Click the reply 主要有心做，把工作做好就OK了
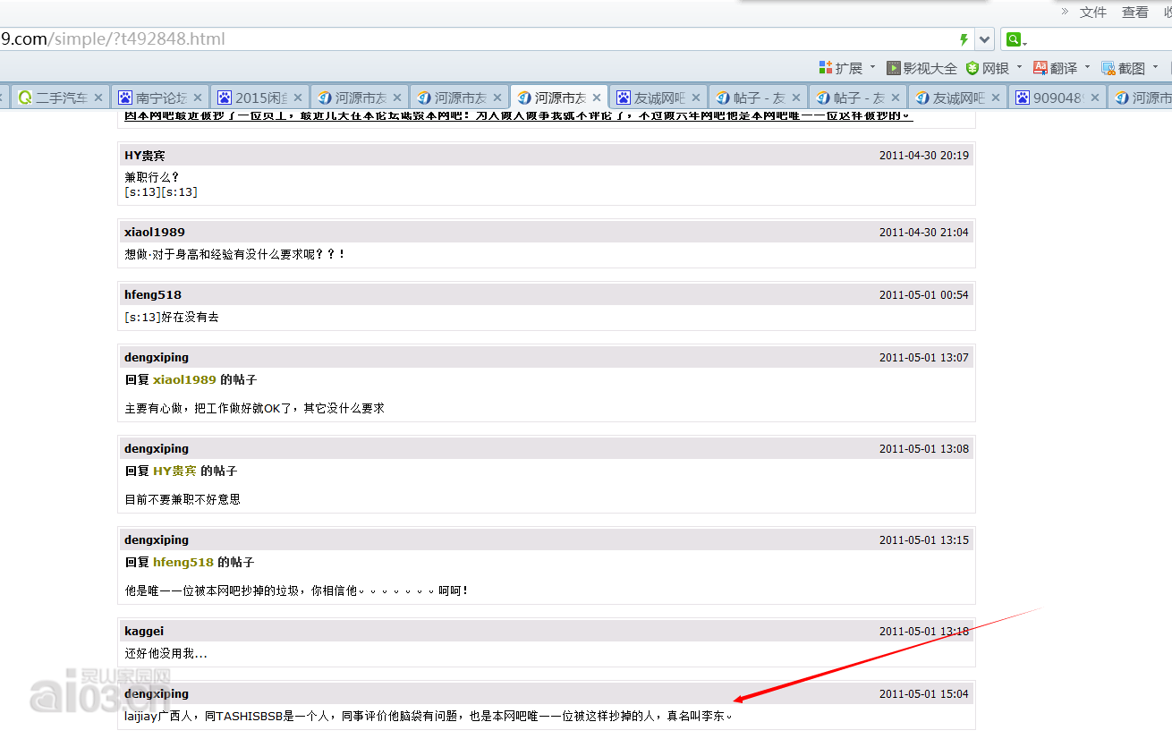1172x739 pixels. [x=254, y=408]
